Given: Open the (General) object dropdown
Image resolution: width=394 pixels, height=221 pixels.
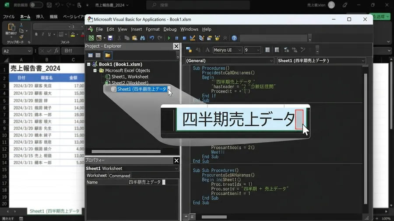Looking at the screenshot, I should click(271, 61).
